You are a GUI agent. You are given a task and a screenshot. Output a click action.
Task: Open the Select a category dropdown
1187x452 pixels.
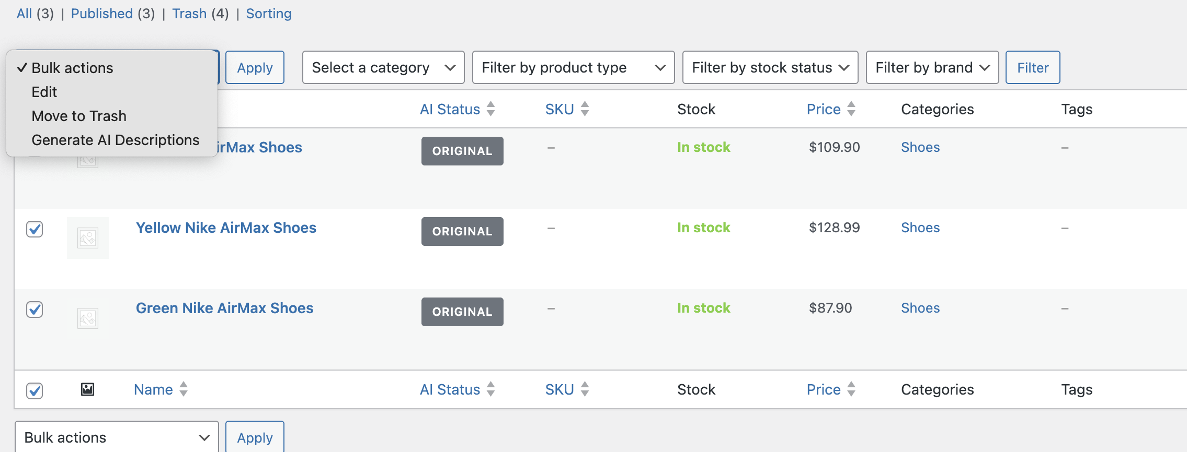[x=383, y=67]
